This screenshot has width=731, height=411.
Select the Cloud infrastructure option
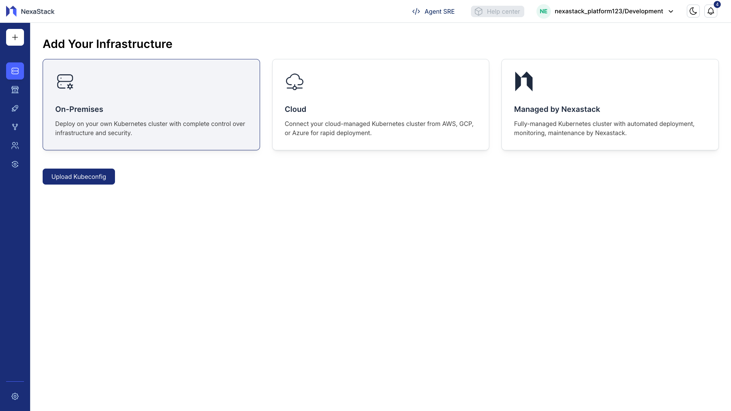click(380, 104)
